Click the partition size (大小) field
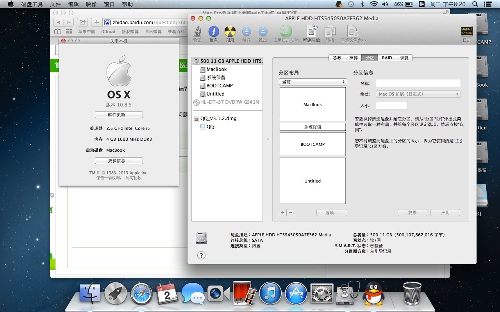Image resolution: width=500 pixels, height=312 pixels. click(x=392, y=105)
